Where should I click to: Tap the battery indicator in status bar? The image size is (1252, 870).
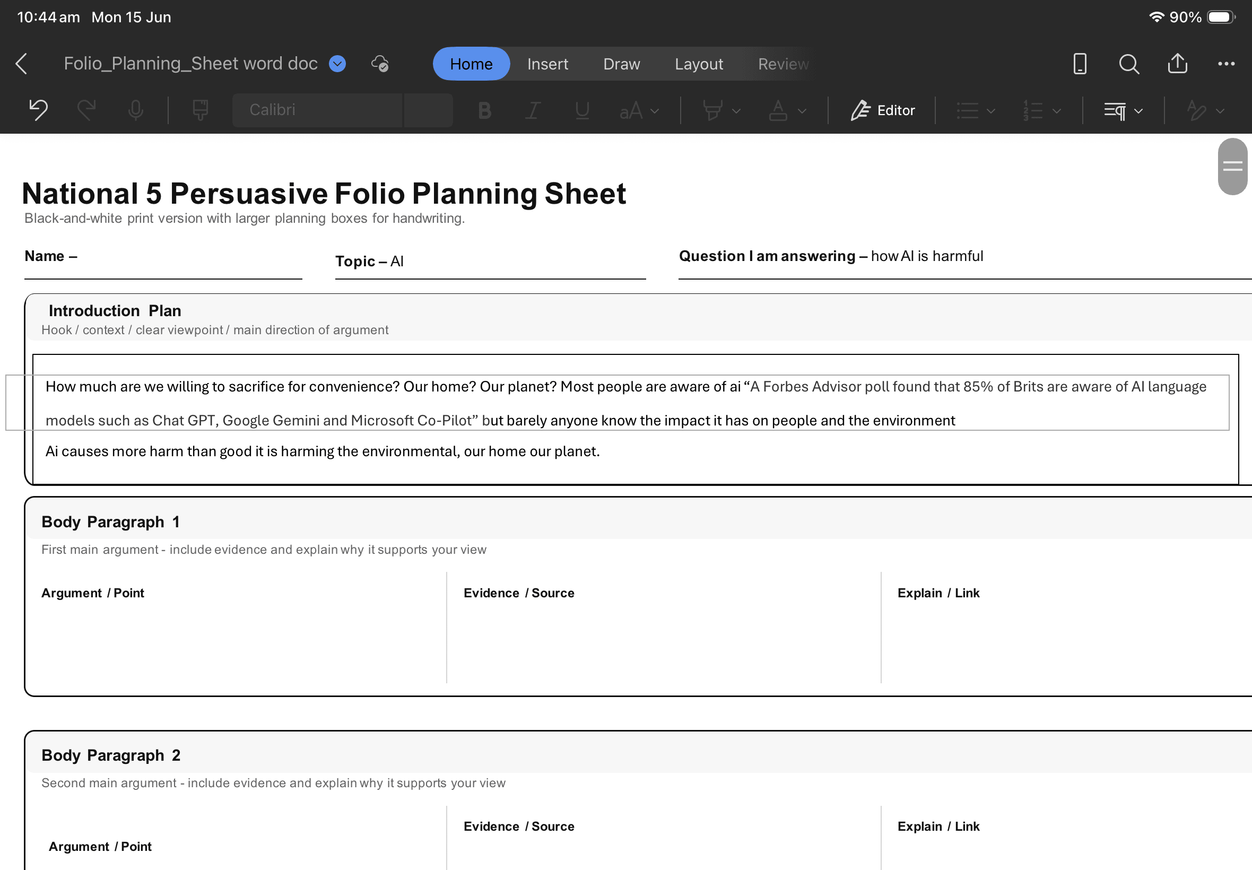[1221, 17]
